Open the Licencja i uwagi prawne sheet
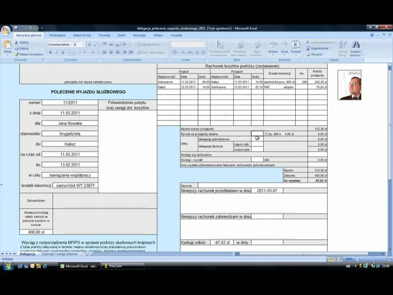Image resolution: width=393 pixels, height=295 pixels. tap(60, 254)
